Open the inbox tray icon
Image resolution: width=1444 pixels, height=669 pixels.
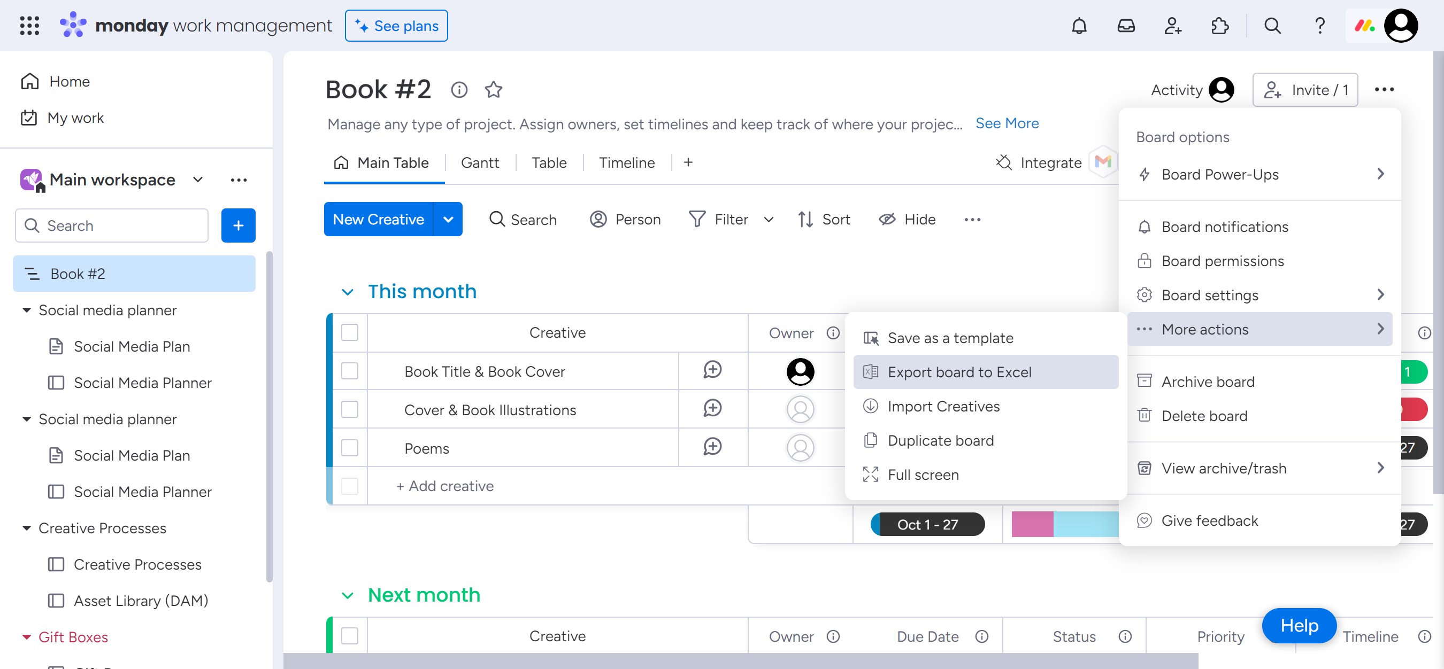click(1126, 26)
